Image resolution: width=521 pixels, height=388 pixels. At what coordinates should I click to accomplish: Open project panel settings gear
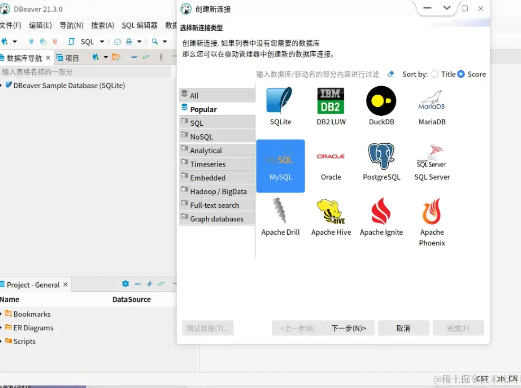coord(125,284)
